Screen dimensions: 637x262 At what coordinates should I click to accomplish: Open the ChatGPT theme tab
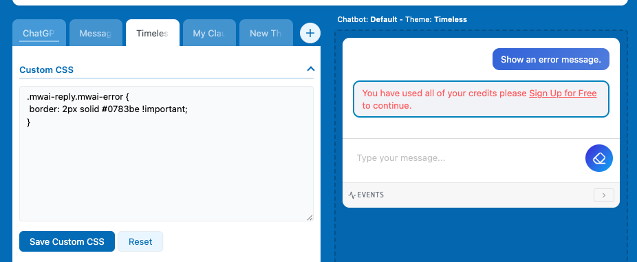point(39,33)
